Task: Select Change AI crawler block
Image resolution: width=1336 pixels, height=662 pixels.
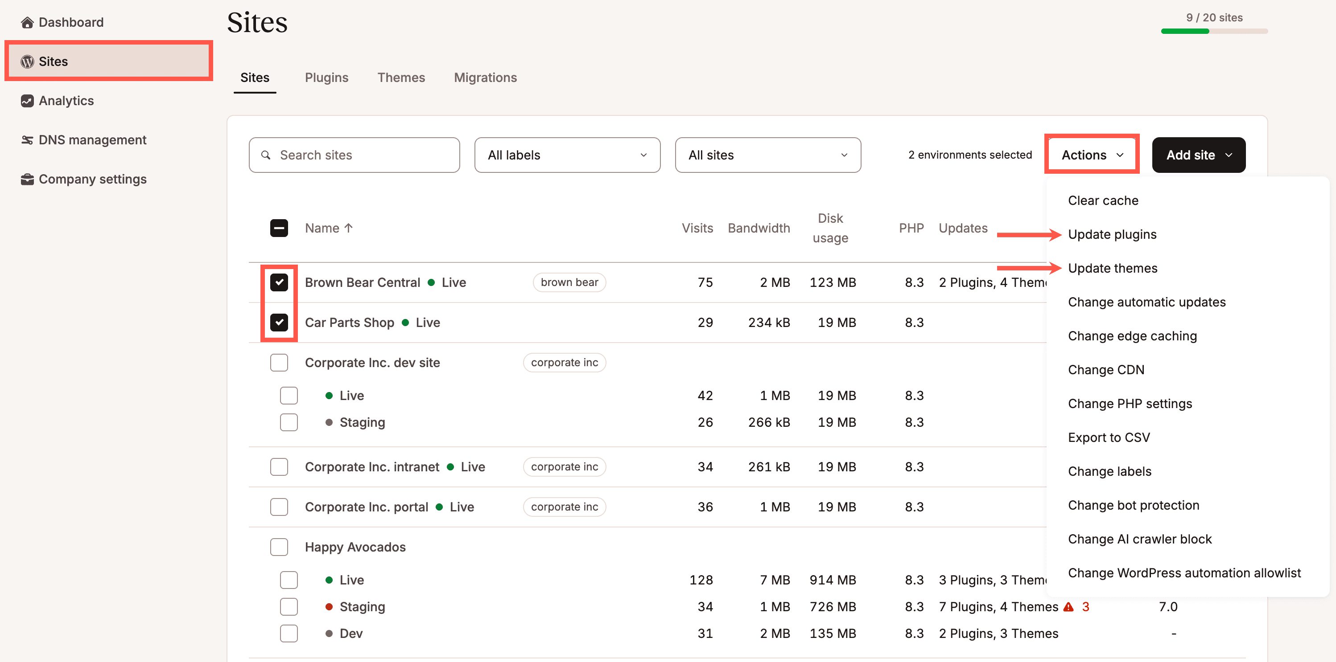Action: click(x=1139, y=539)
